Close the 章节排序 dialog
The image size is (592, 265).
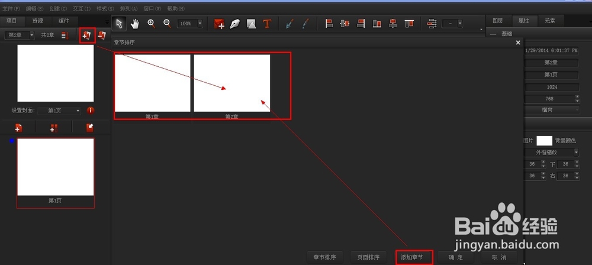click(x=518, y=43)
